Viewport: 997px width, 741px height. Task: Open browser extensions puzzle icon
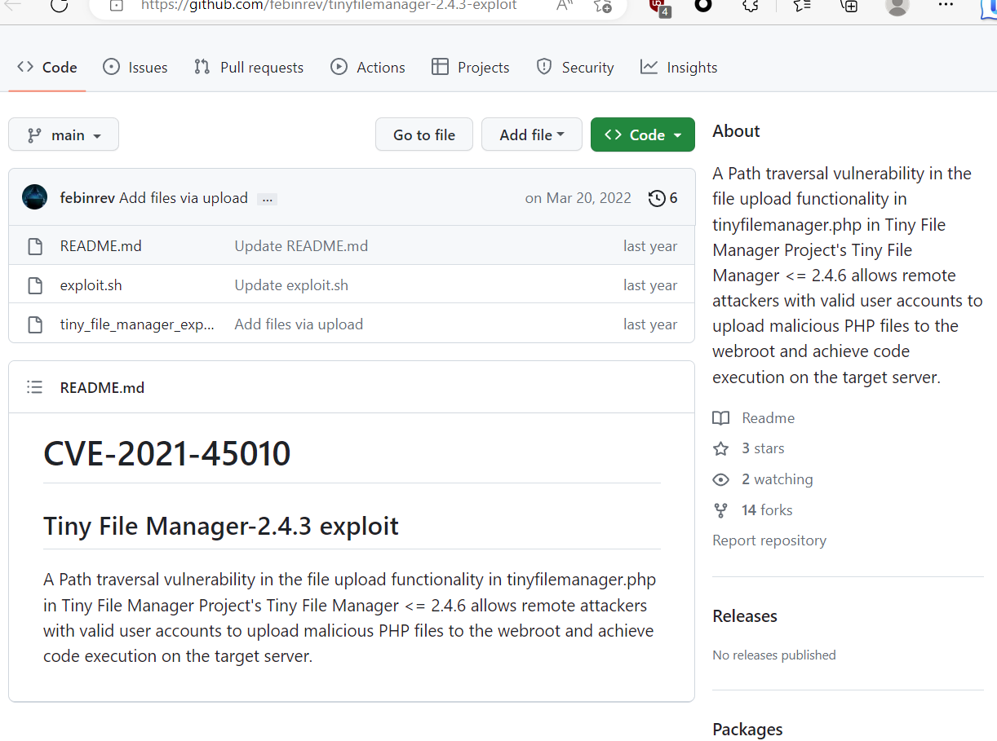[751, 5]
